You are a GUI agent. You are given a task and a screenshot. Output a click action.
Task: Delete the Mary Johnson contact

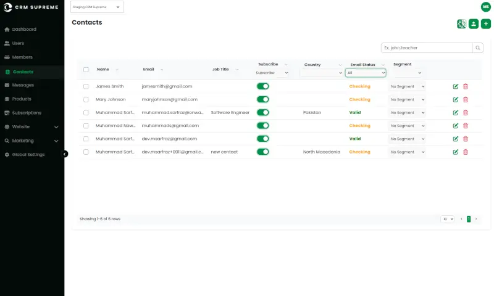coord(466,99)
